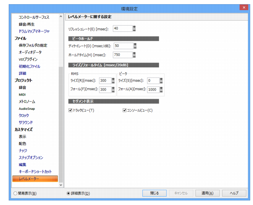The width and height of the screenshot is (253, 205).
Task: Increase RMS rise (ライズ(R)) stepper value
Action: [113, 79]
